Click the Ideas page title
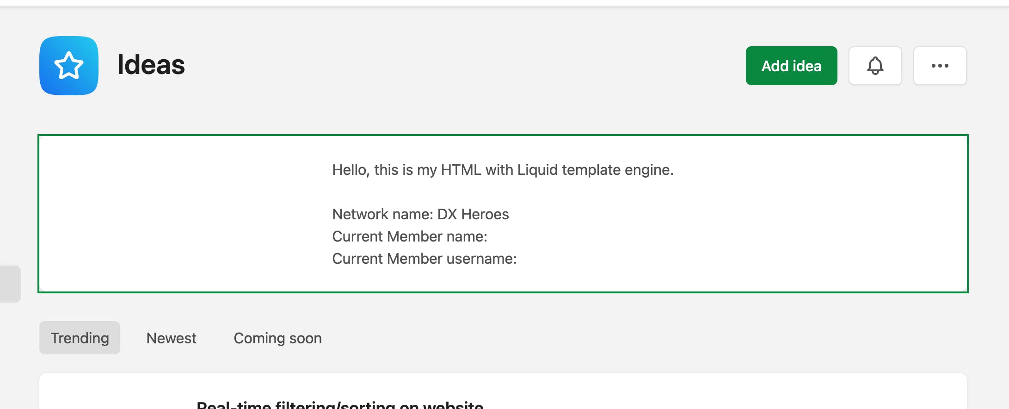This screenshot has height=409, width=1009. 151,65
